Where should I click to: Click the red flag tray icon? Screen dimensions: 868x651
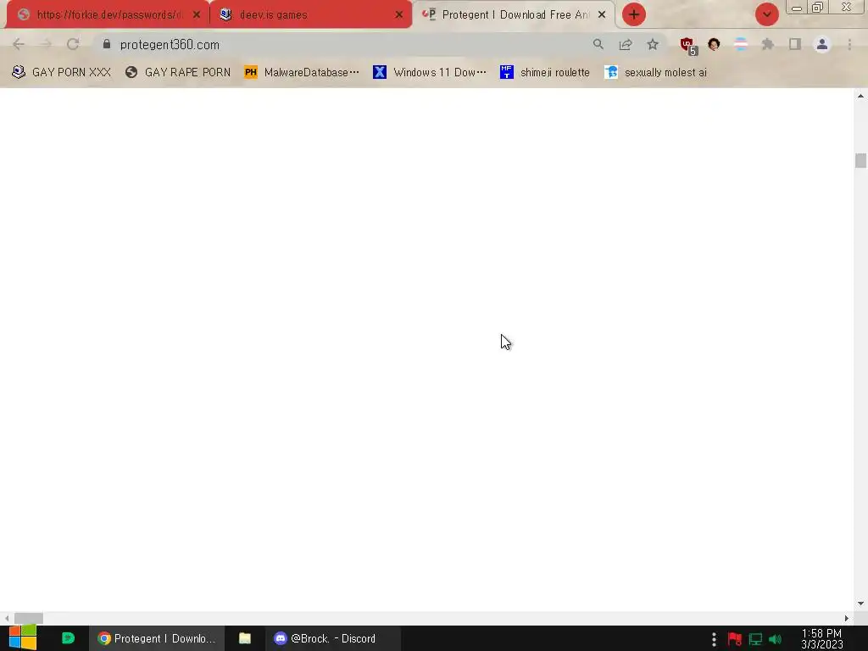[735, 639]
